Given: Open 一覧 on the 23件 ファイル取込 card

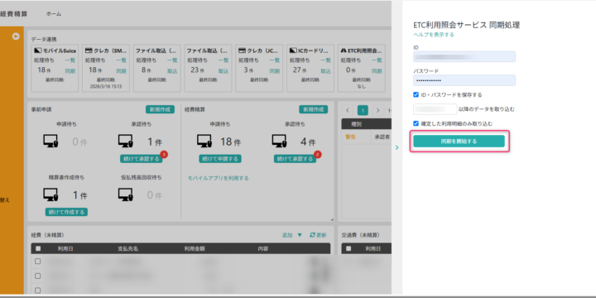Looking at the screenshot, I should point(223,60).
